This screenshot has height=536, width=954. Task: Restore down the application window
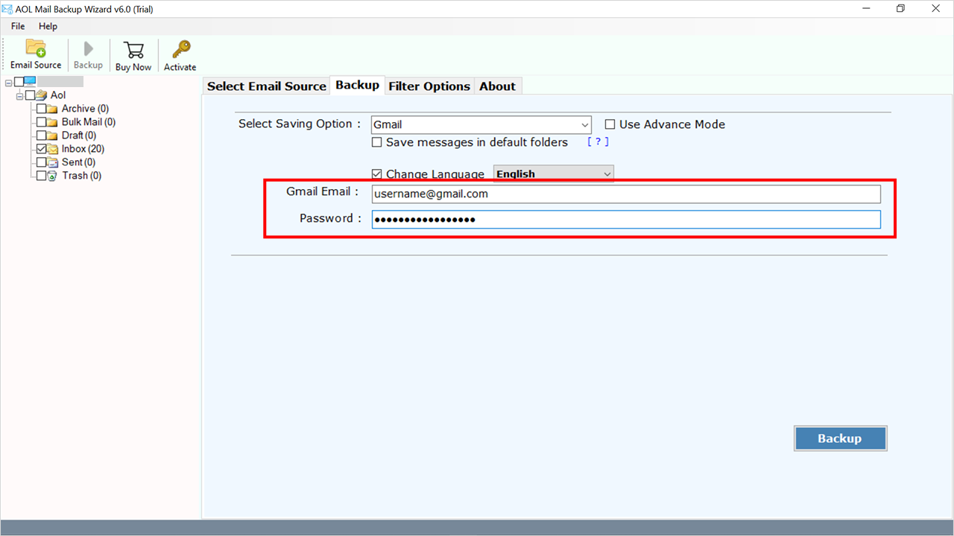coord(900,8)
